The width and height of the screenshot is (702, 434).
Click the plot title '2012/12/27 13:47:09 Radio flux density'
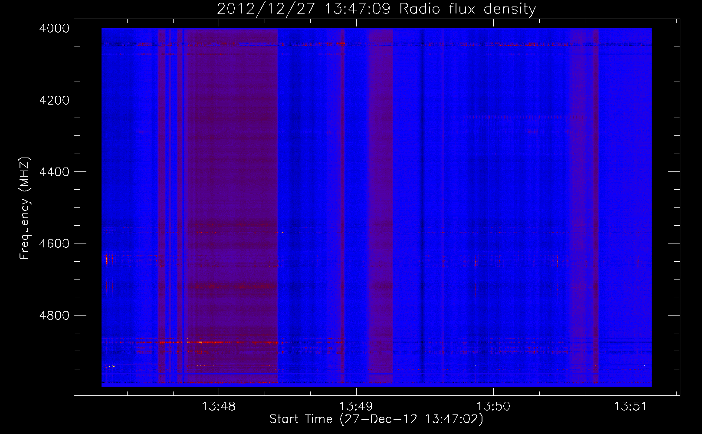click(376, 9)
